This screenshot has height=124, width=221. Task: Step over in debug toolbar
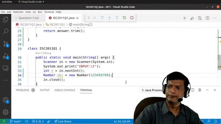click(x=102, y=18)
